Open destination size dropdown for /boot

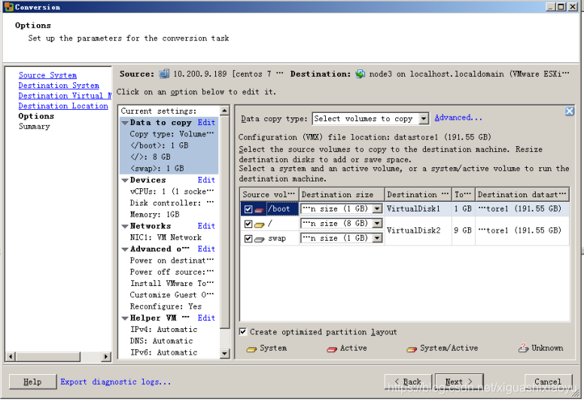click(x=378, y=209)
